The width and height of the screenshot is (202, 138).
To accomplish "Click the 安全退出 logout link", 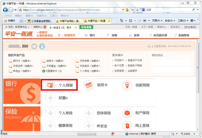I will 190,27.
